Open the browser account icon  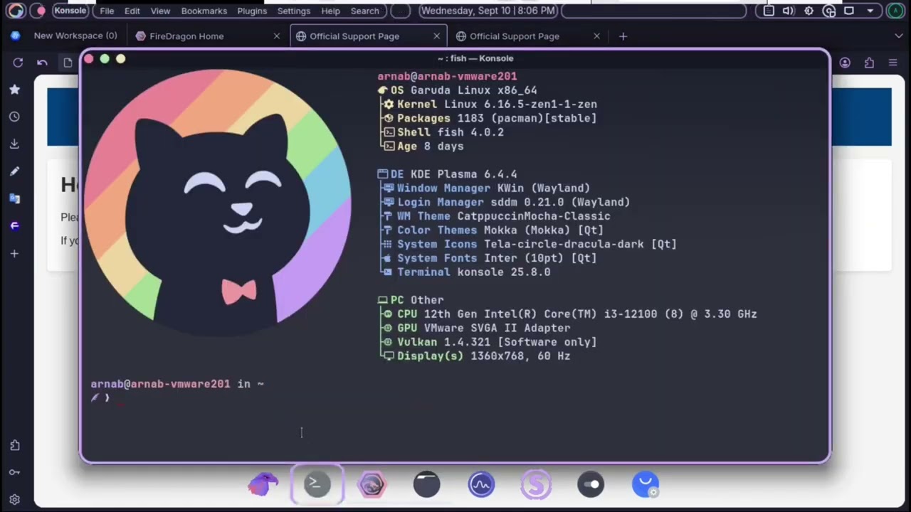tap(845, 63)
